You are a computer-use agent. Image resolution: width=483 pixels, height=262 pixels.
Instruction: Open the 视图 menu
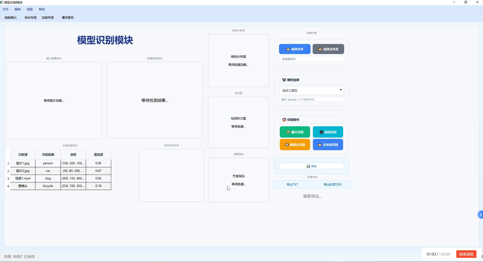(29, 9)
